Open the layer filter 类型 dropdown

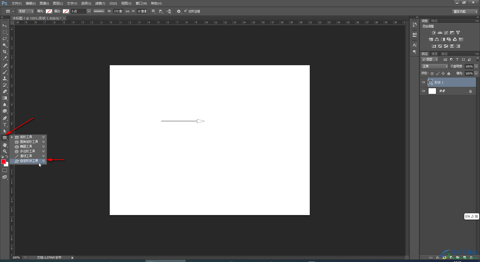[430, 59]
